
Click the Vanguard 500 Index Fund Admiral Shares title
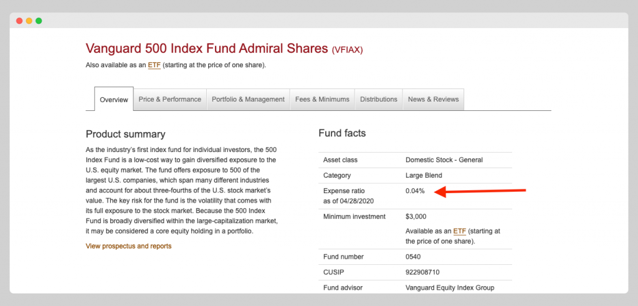pos(206,48)
